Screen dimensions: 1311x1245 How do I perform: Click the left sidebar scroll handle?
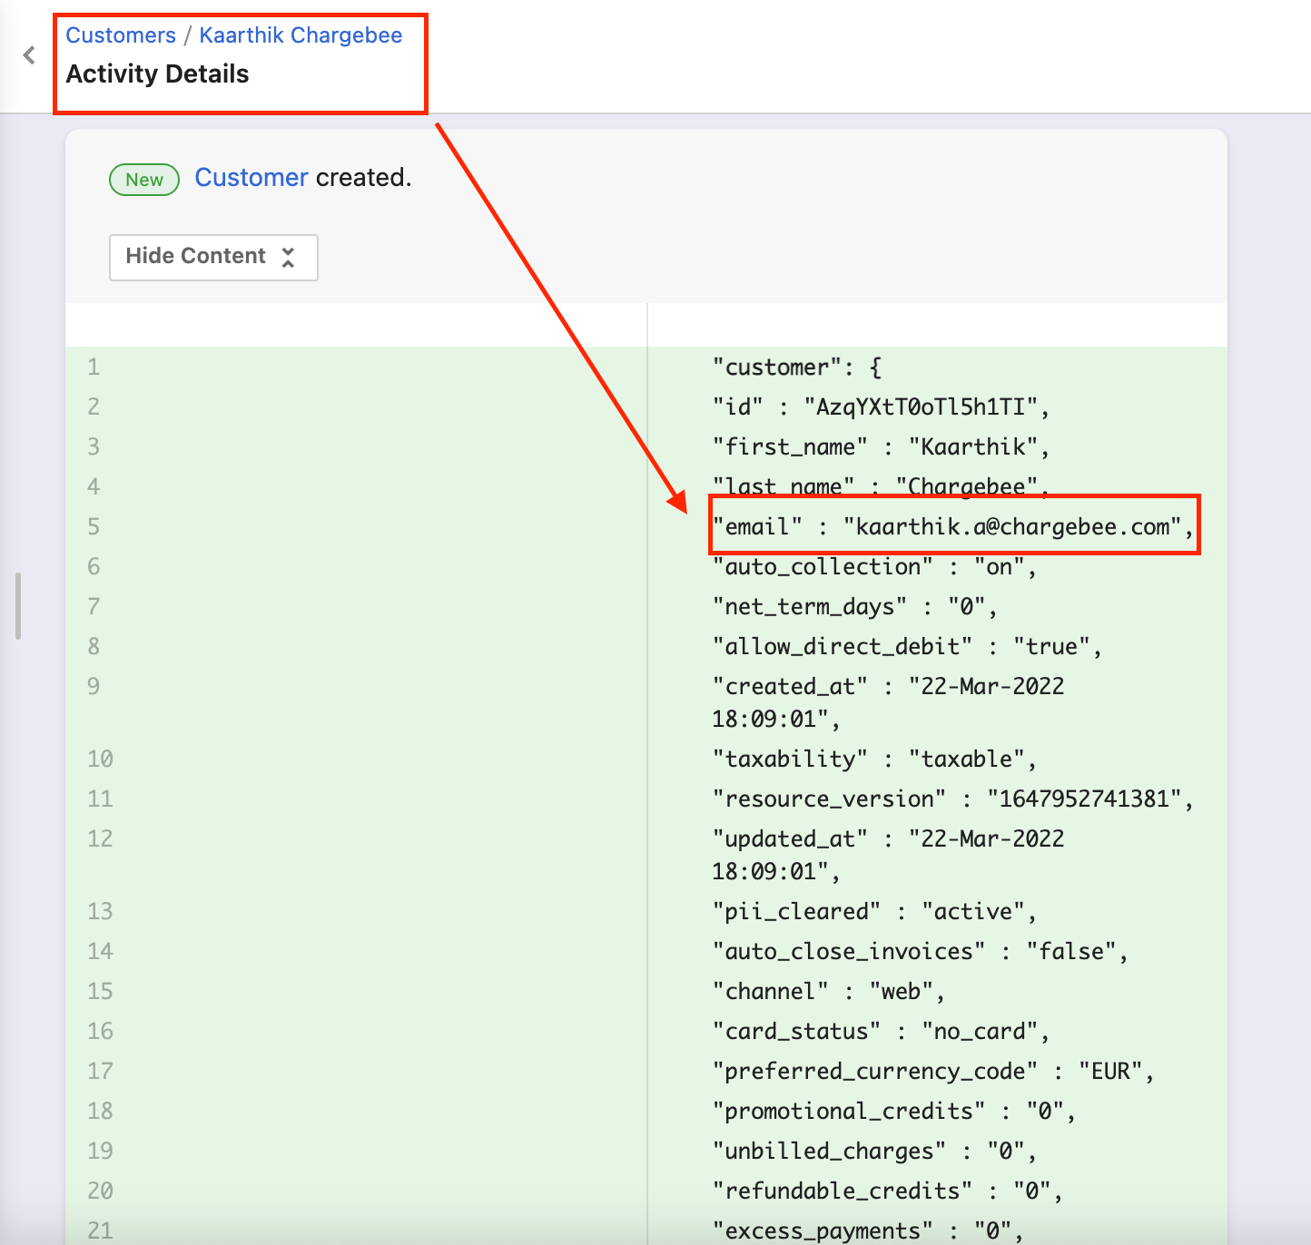[x=17, y=605]
